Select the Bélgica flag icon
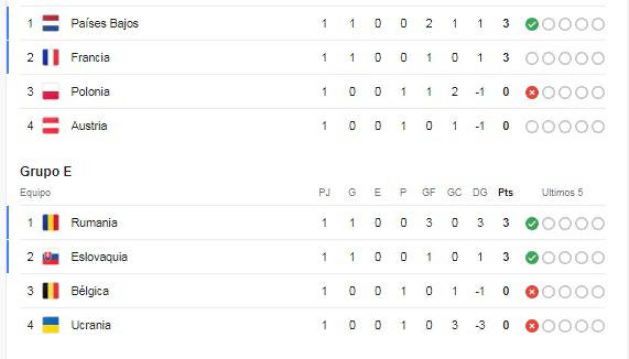Viewport: 629px width, 359px height. (x=50, y=291)
